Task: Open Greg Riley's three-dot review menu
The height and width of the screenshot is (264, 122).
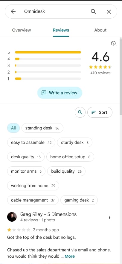Action: pyautogui.click(x=110, y=217)
